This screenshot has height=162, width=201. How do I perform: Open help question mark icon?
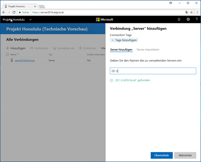[x=197, y=19]
